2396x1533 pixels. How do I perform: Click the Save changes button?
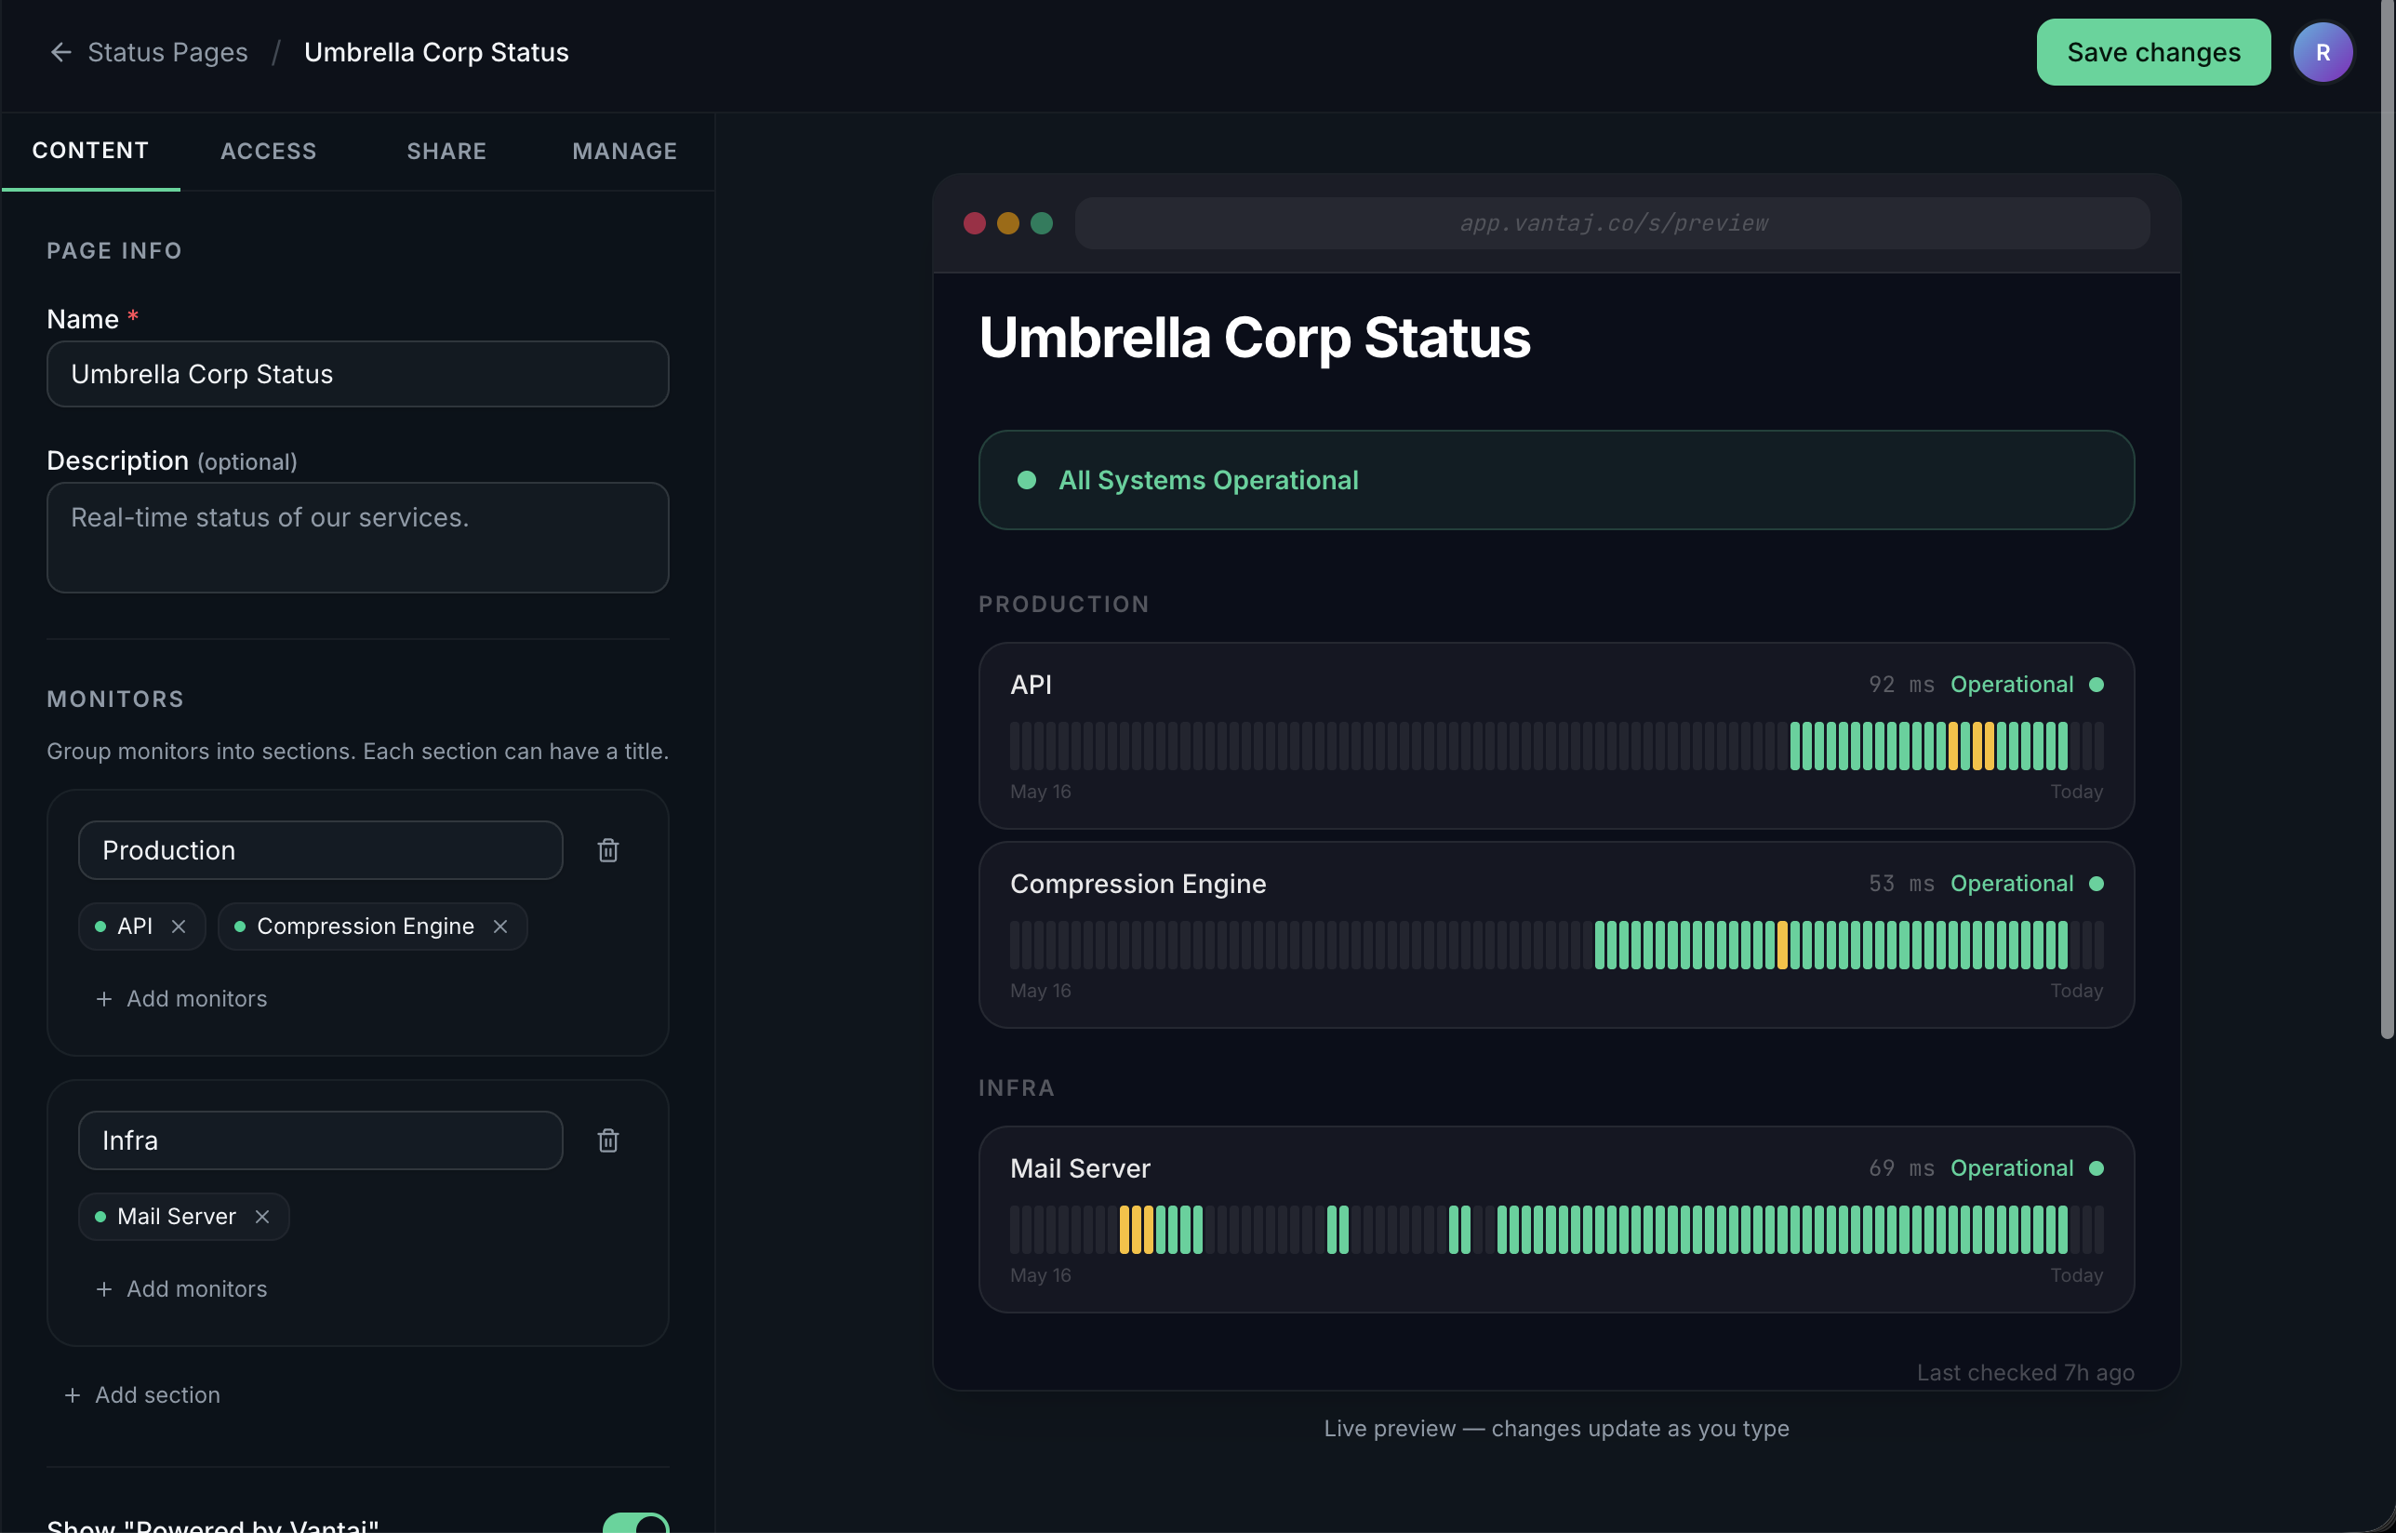(2152, 52)
